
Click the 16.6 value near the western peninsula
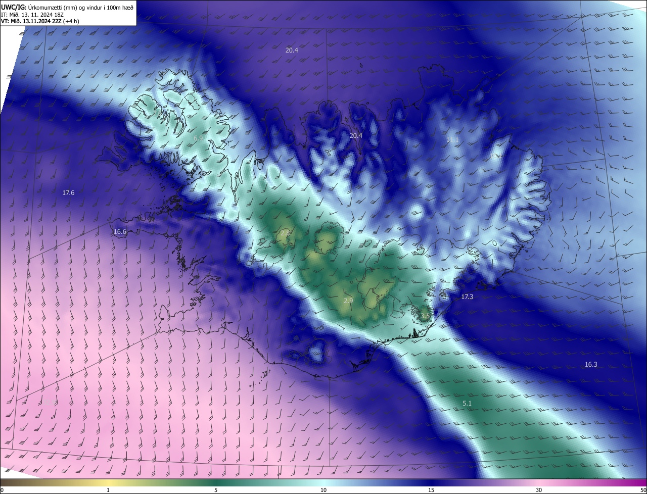[x=120, y=232]
